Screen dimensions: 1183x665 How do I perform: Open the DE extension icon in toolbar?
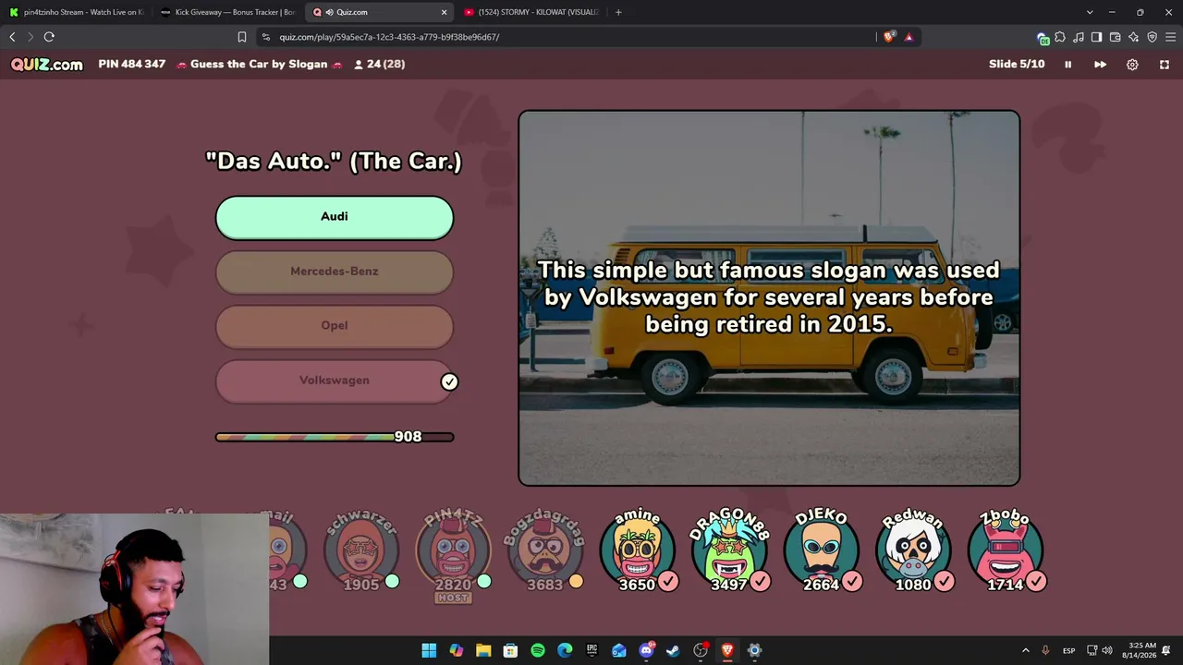1043,38
